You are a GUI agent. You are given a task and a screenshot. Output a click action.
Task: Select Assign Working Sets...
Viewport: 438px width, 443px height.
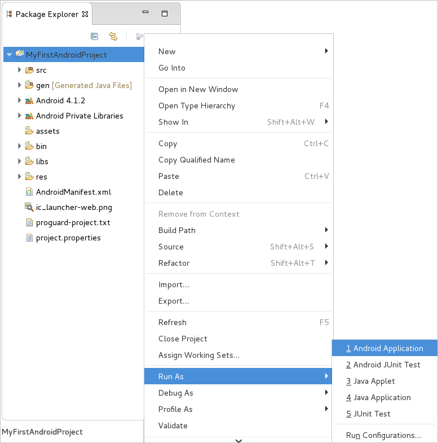238,355
